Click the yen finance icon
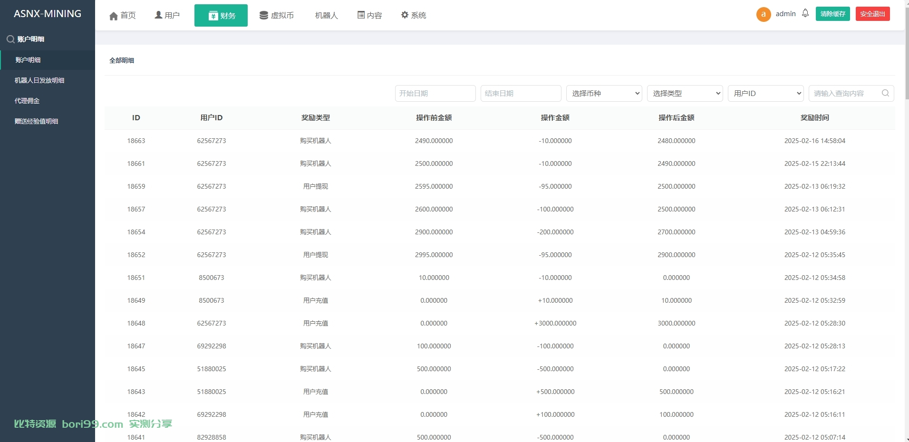This screenshot has height=442, width=909. (213, 16)
